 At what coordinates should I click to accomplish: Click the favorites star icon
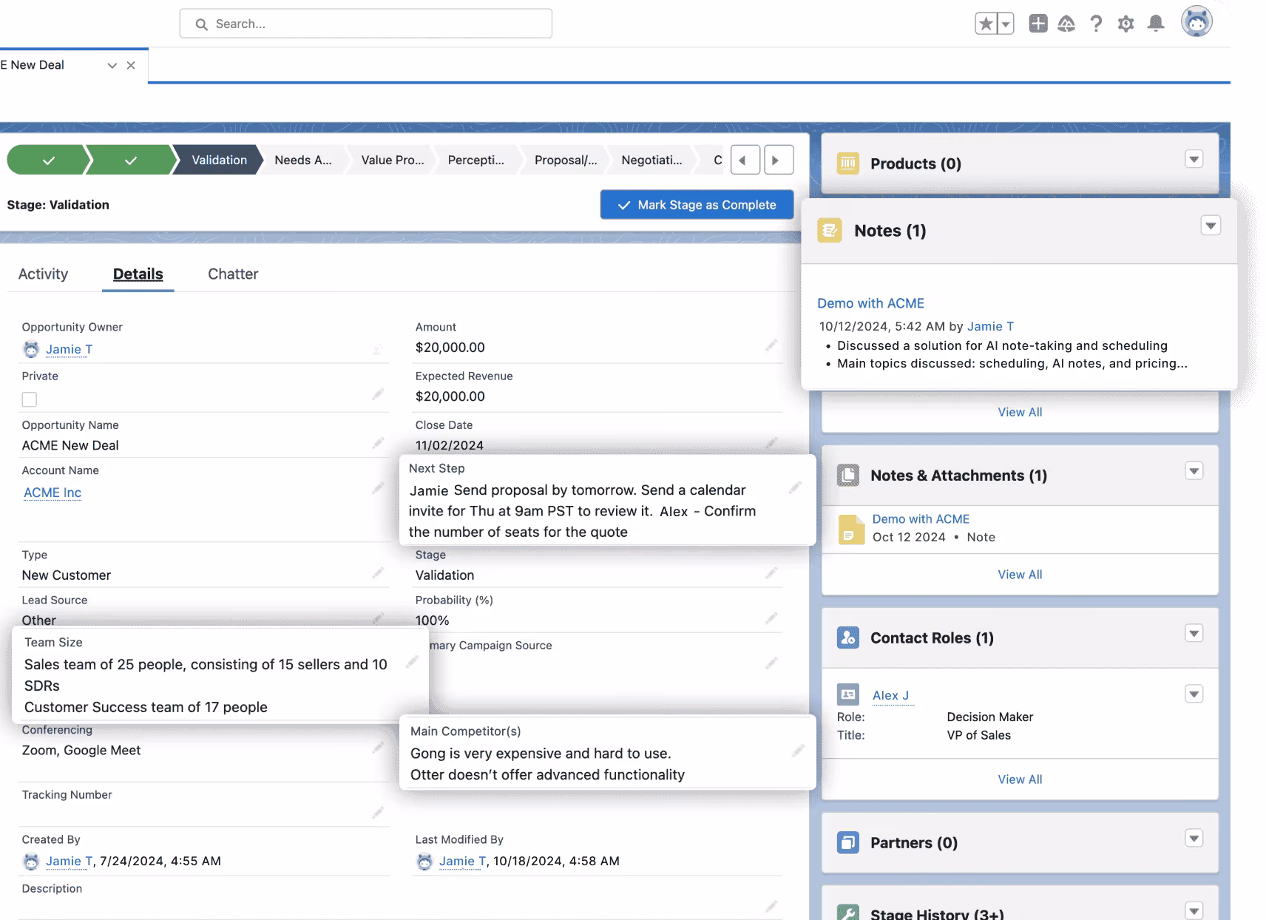pyautogui.click(x=986, y=24)
